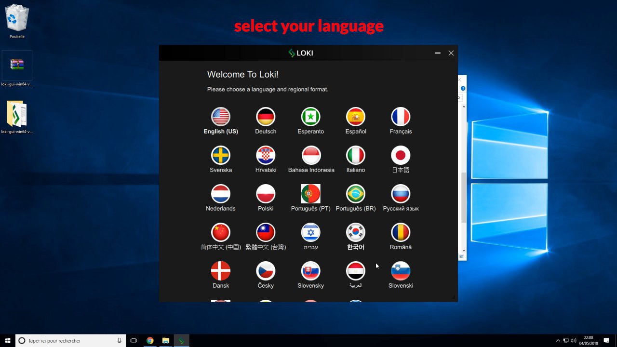This screenshot has width=617, height=347.
Task: Select the loki-gui-win64 archive file on desktop
Action: click(x=17, y=68)
